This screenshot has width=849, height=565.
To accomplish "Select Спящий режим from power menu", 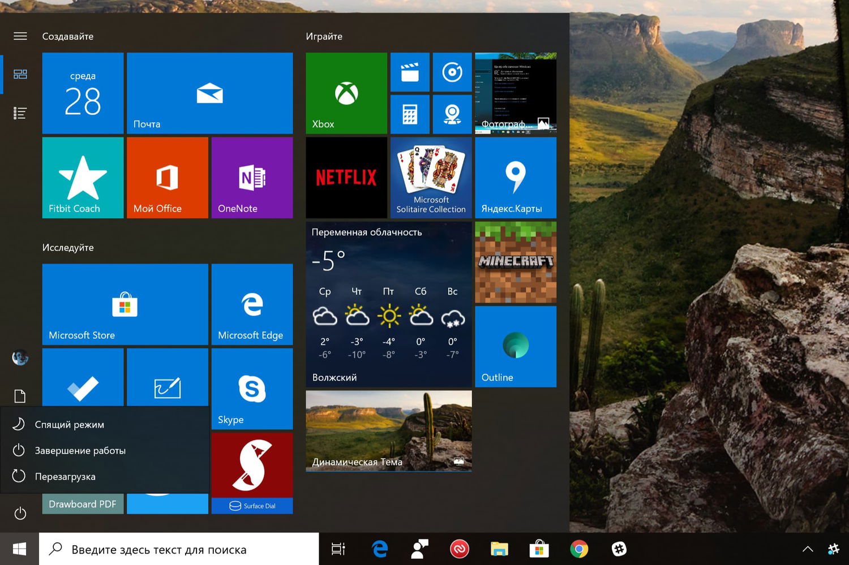I will 69,424.
